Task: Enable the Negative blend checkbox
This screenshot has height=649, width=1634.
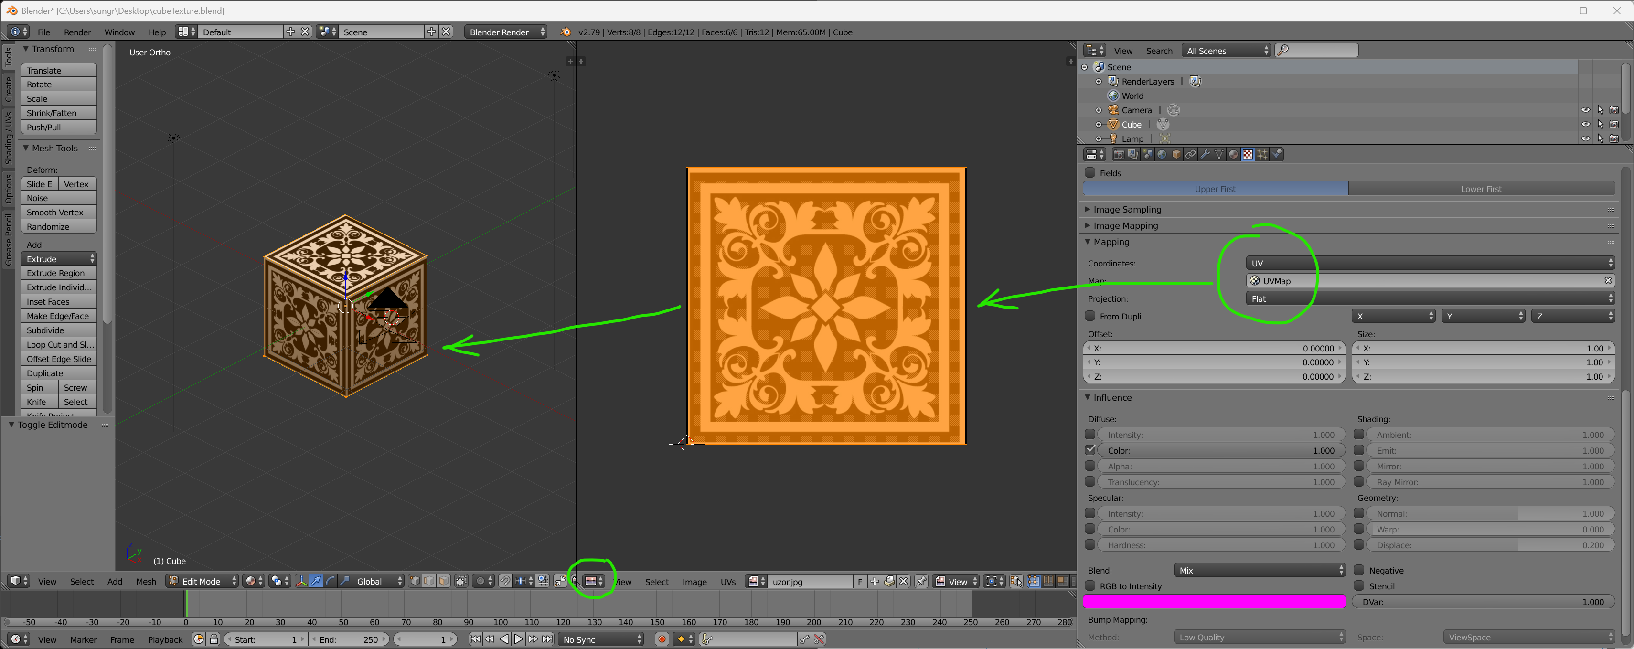Action: [x=1359, y=570]
